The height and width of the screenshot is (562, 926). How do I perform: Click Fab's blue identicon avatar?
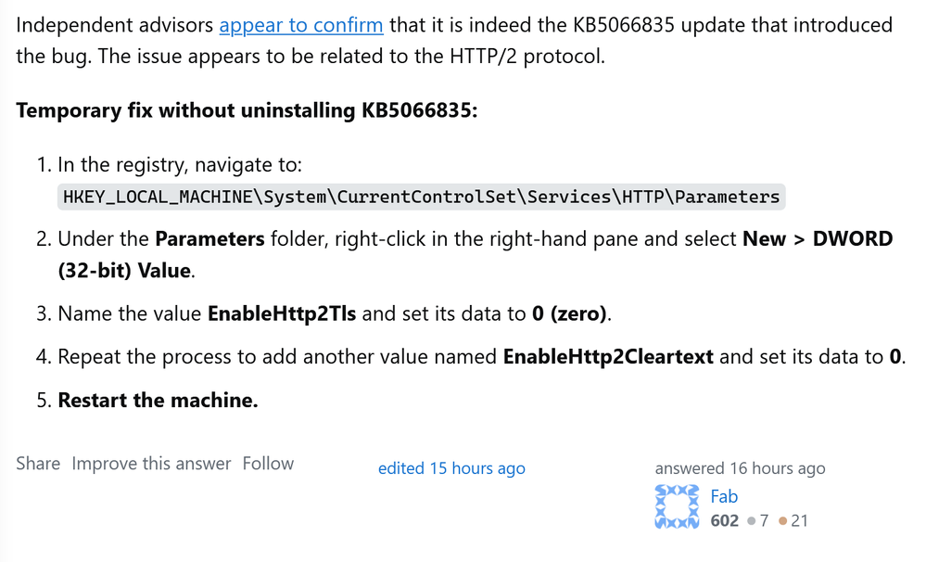[679, 506]
